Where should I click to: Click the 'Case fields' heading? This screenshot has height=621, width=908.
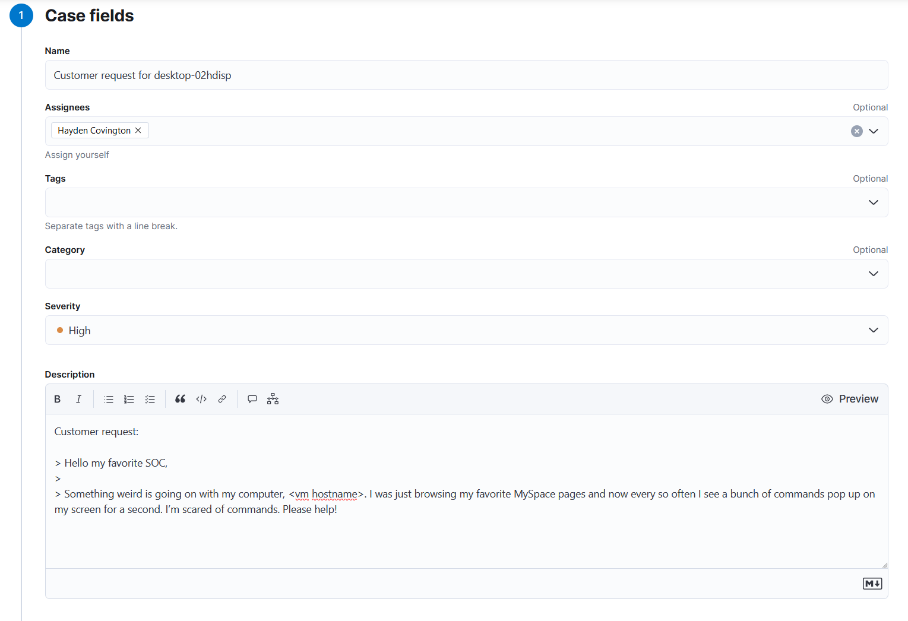[x=90, y=15]
